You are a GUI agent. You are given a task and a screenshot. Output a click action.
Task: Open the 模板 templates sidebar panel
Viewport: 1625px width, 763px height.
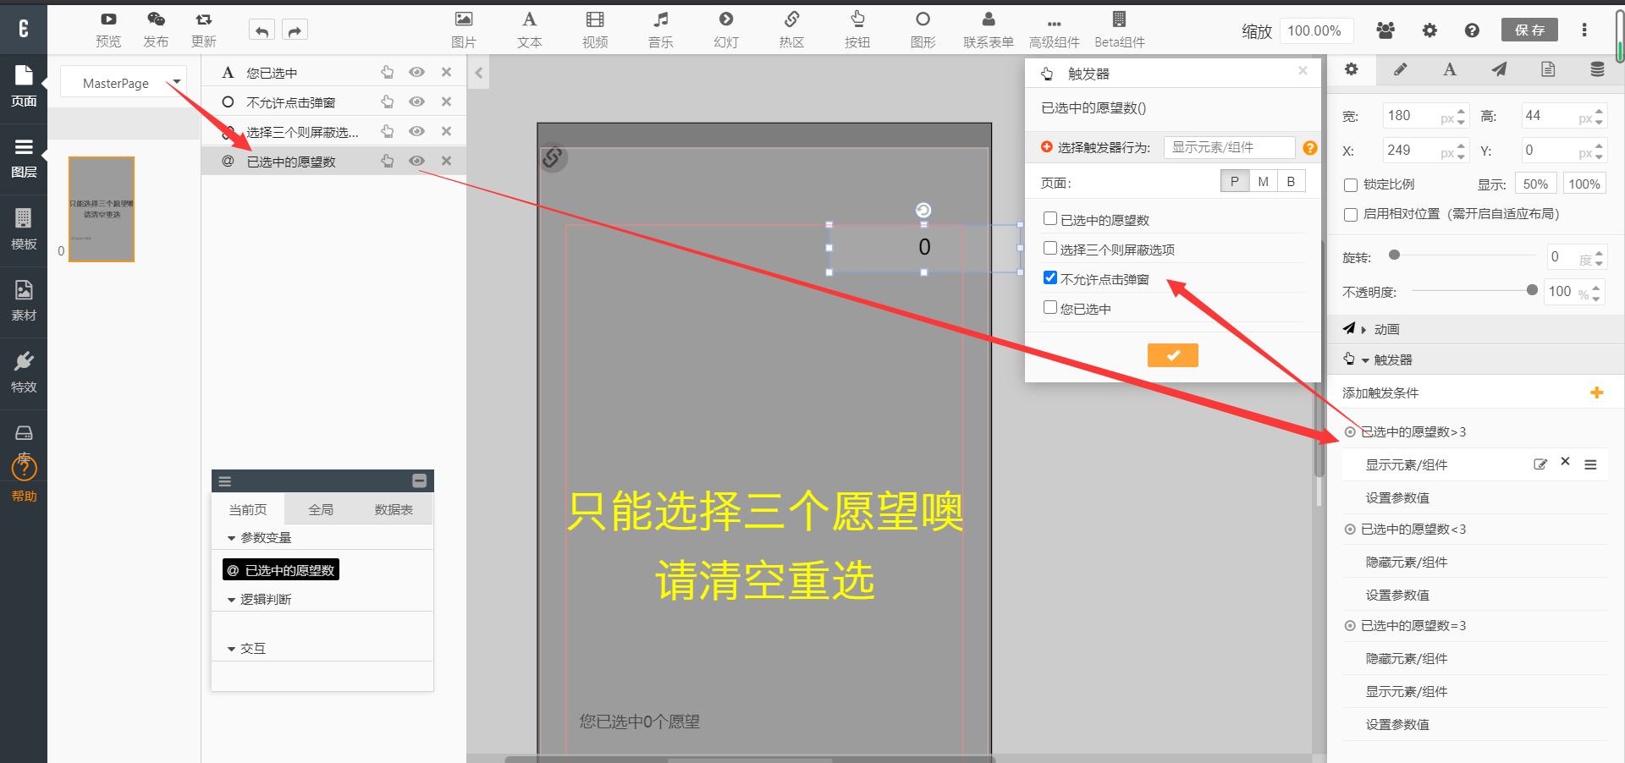point(24,229)
